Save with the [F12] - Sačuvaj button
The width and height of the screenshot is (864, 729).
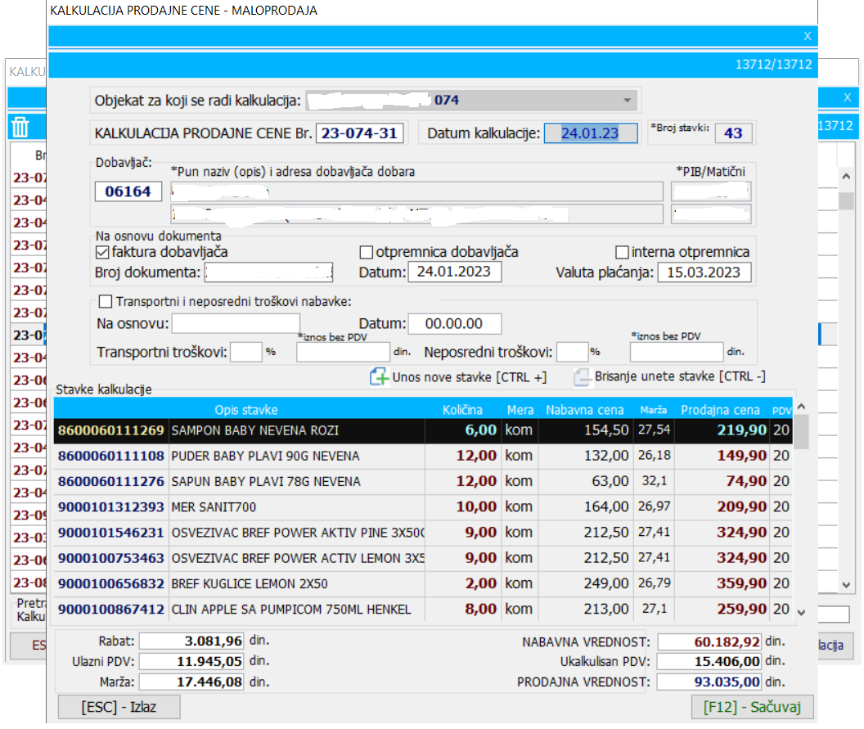pyautogui.click(x=752, y=707)
